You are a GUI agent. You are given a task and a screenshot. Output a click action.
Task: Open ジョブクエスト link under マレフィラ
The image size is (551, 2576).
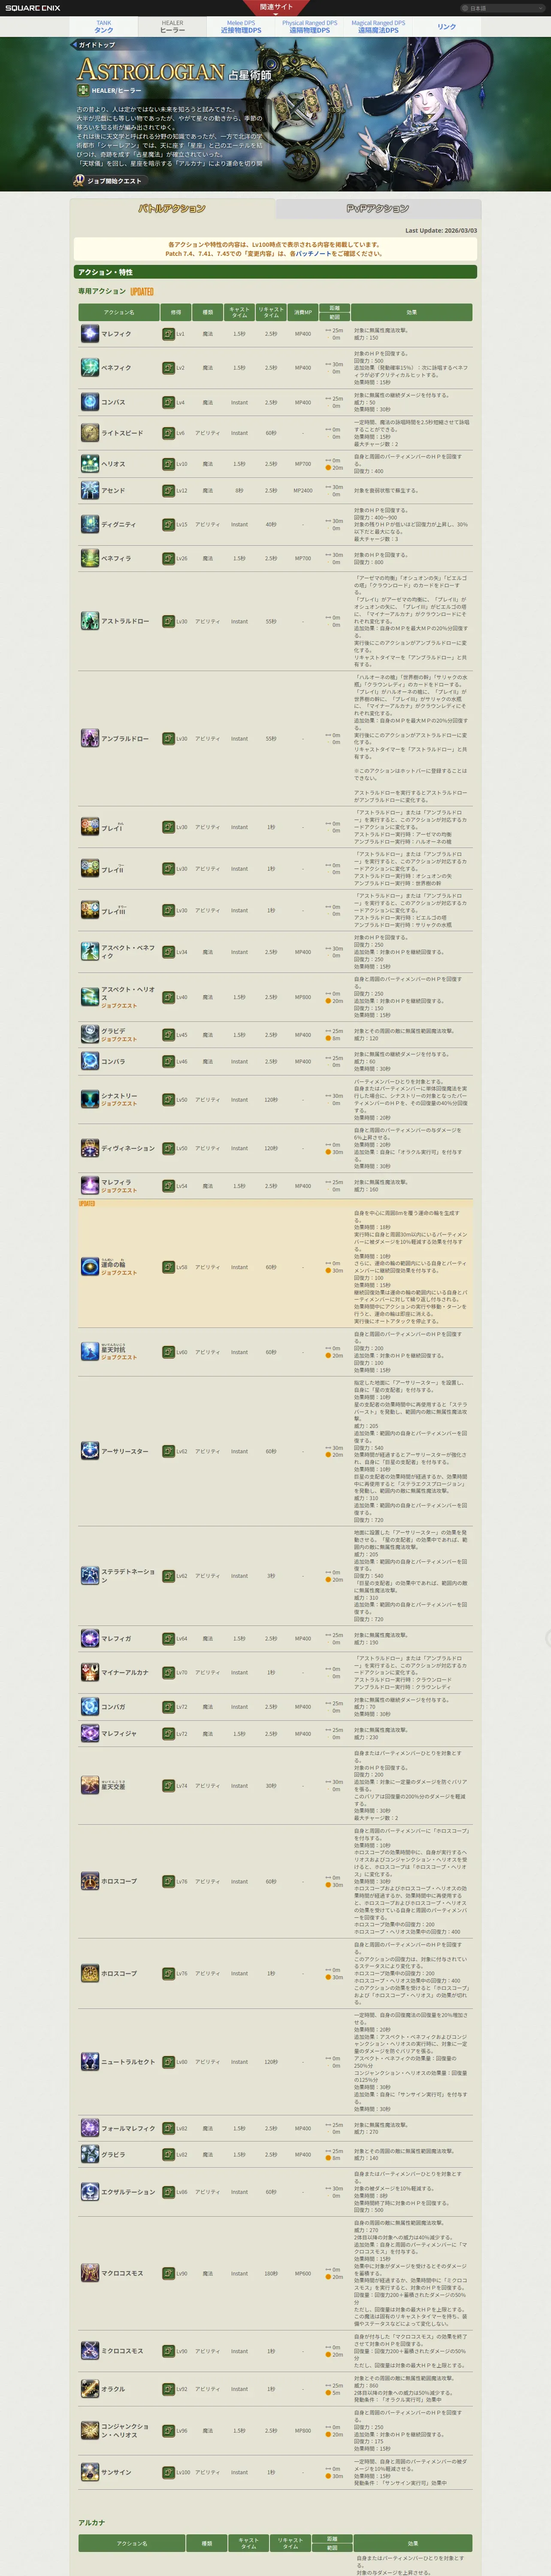(119, 1190)
